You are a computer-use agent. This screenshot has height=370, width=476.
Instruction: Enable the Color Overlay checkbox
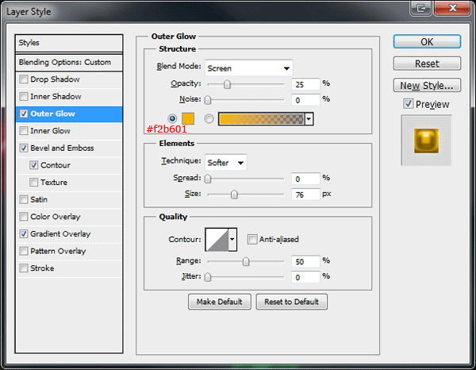[23, 217]
